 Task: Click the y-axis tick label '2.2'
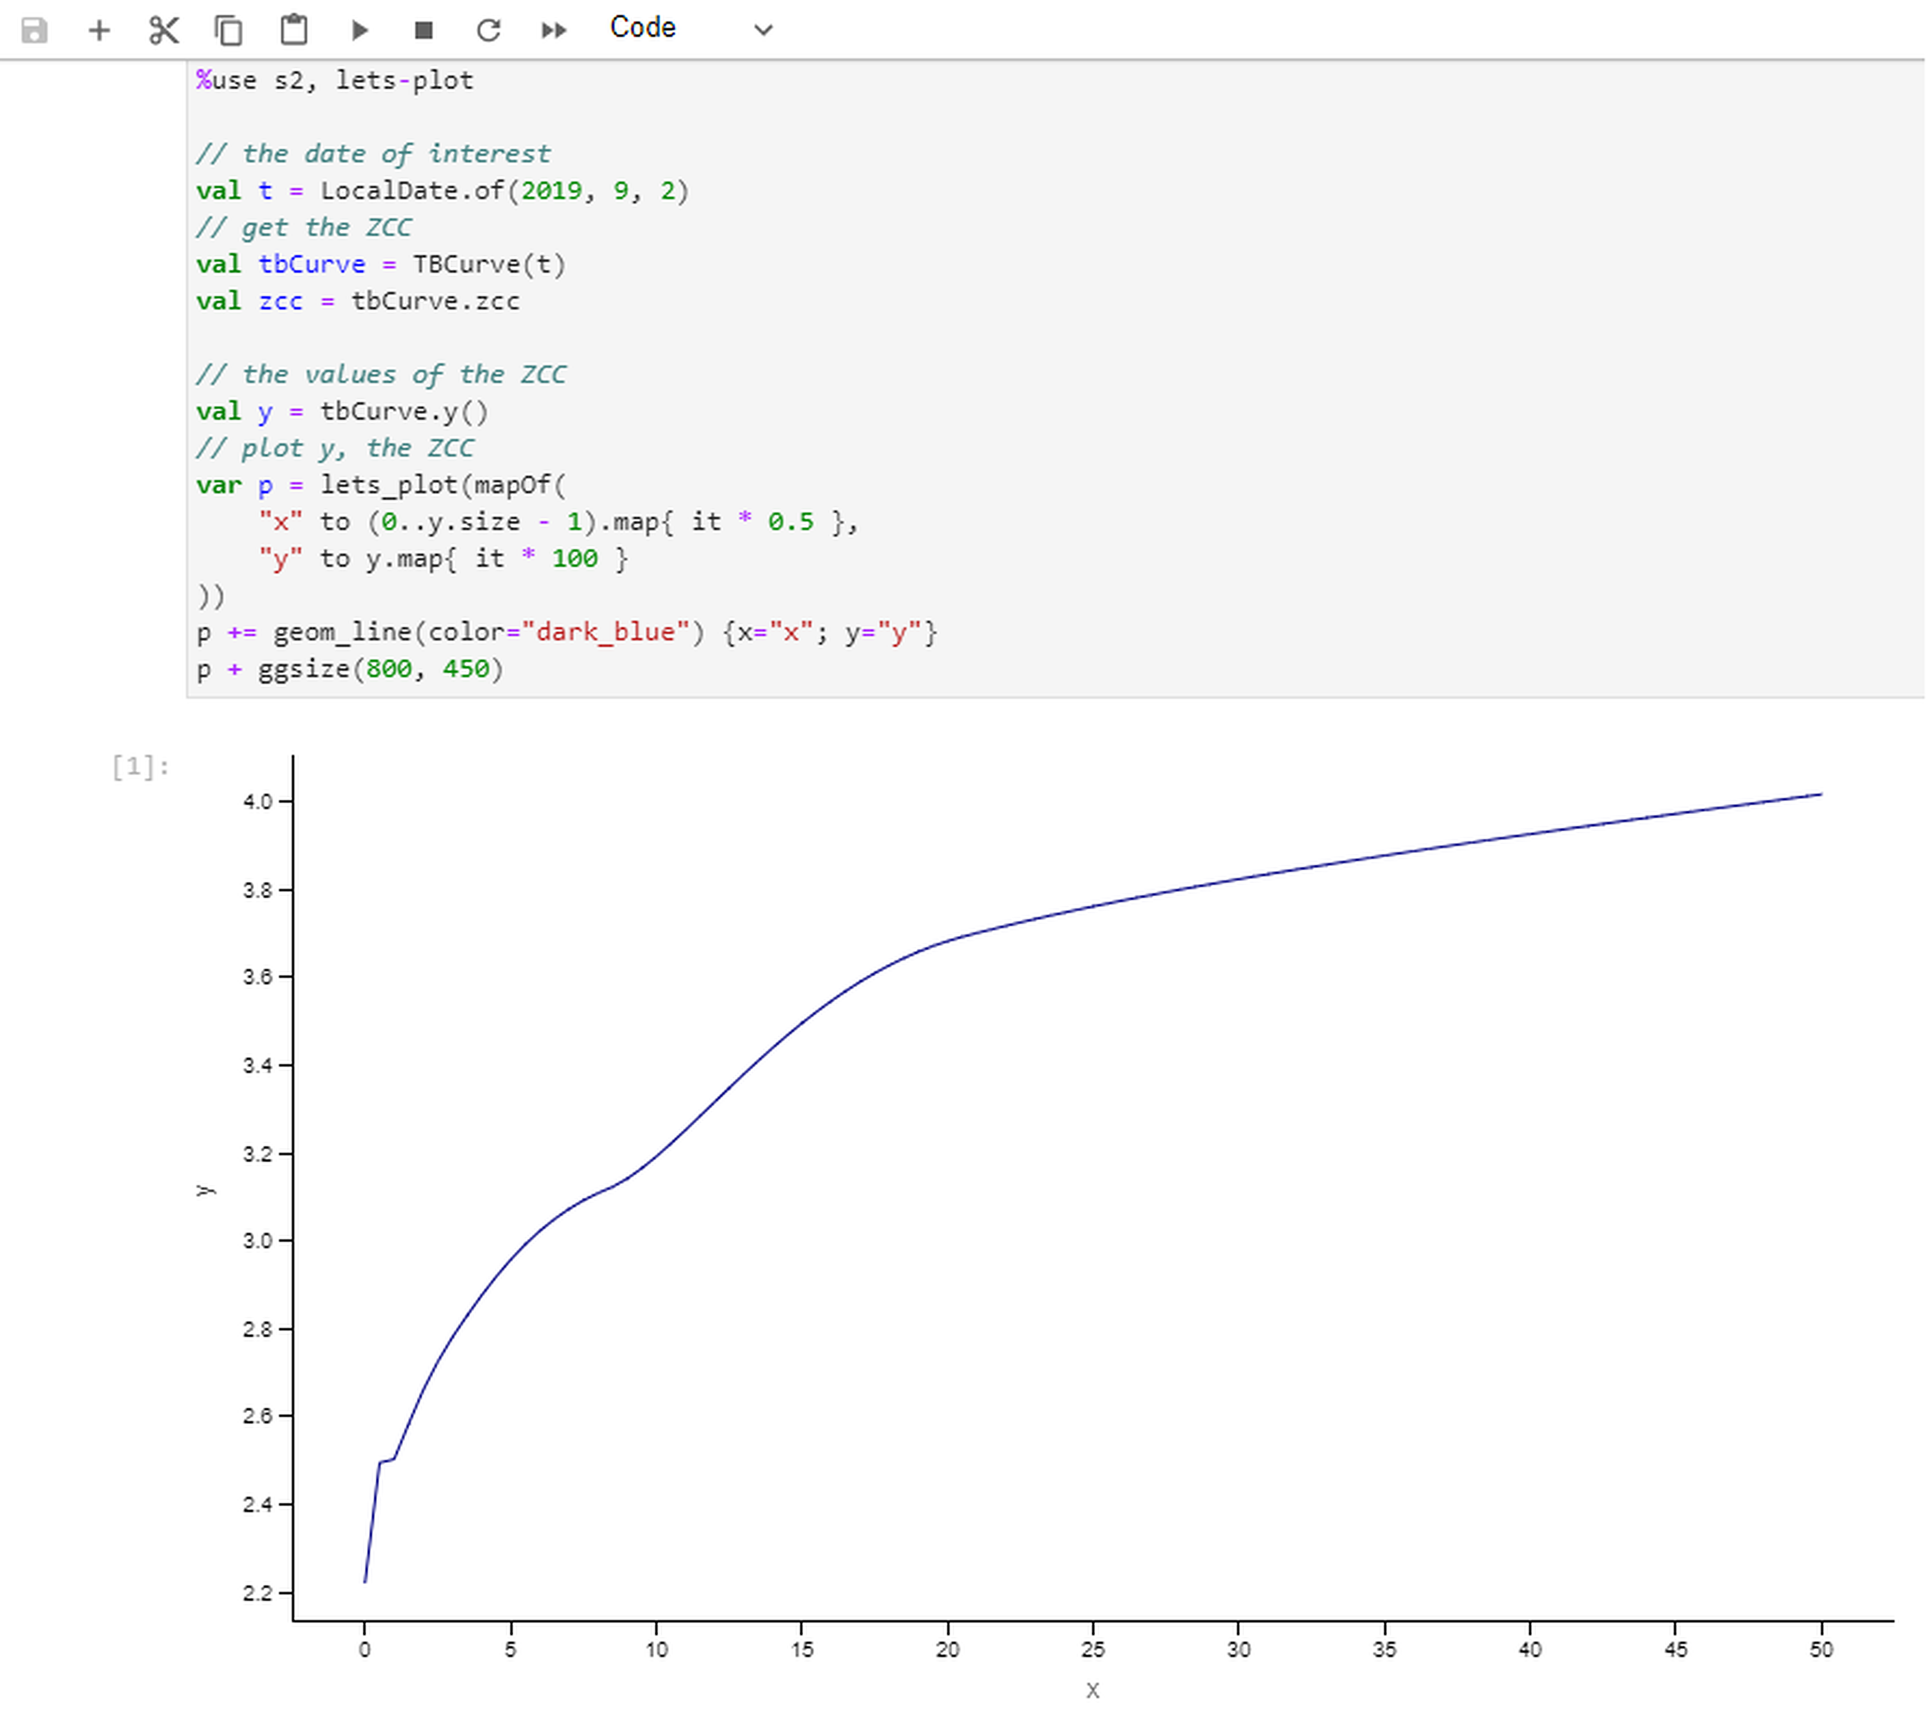click(x=257, y=1593)
